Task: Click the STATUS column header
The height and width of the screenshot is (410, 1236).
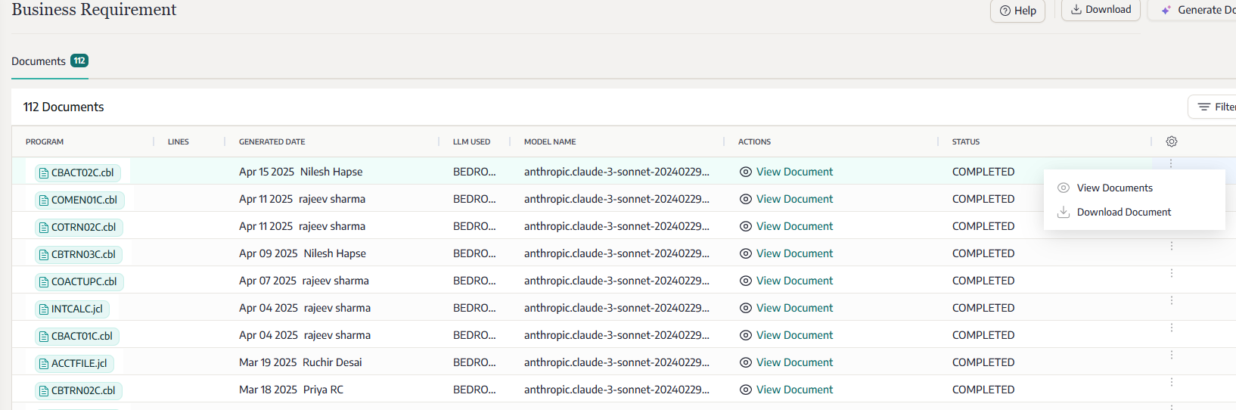Action: [966, 141]
